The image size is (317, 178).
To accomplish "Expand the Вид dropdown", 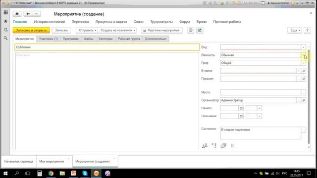I will point(304,47).
